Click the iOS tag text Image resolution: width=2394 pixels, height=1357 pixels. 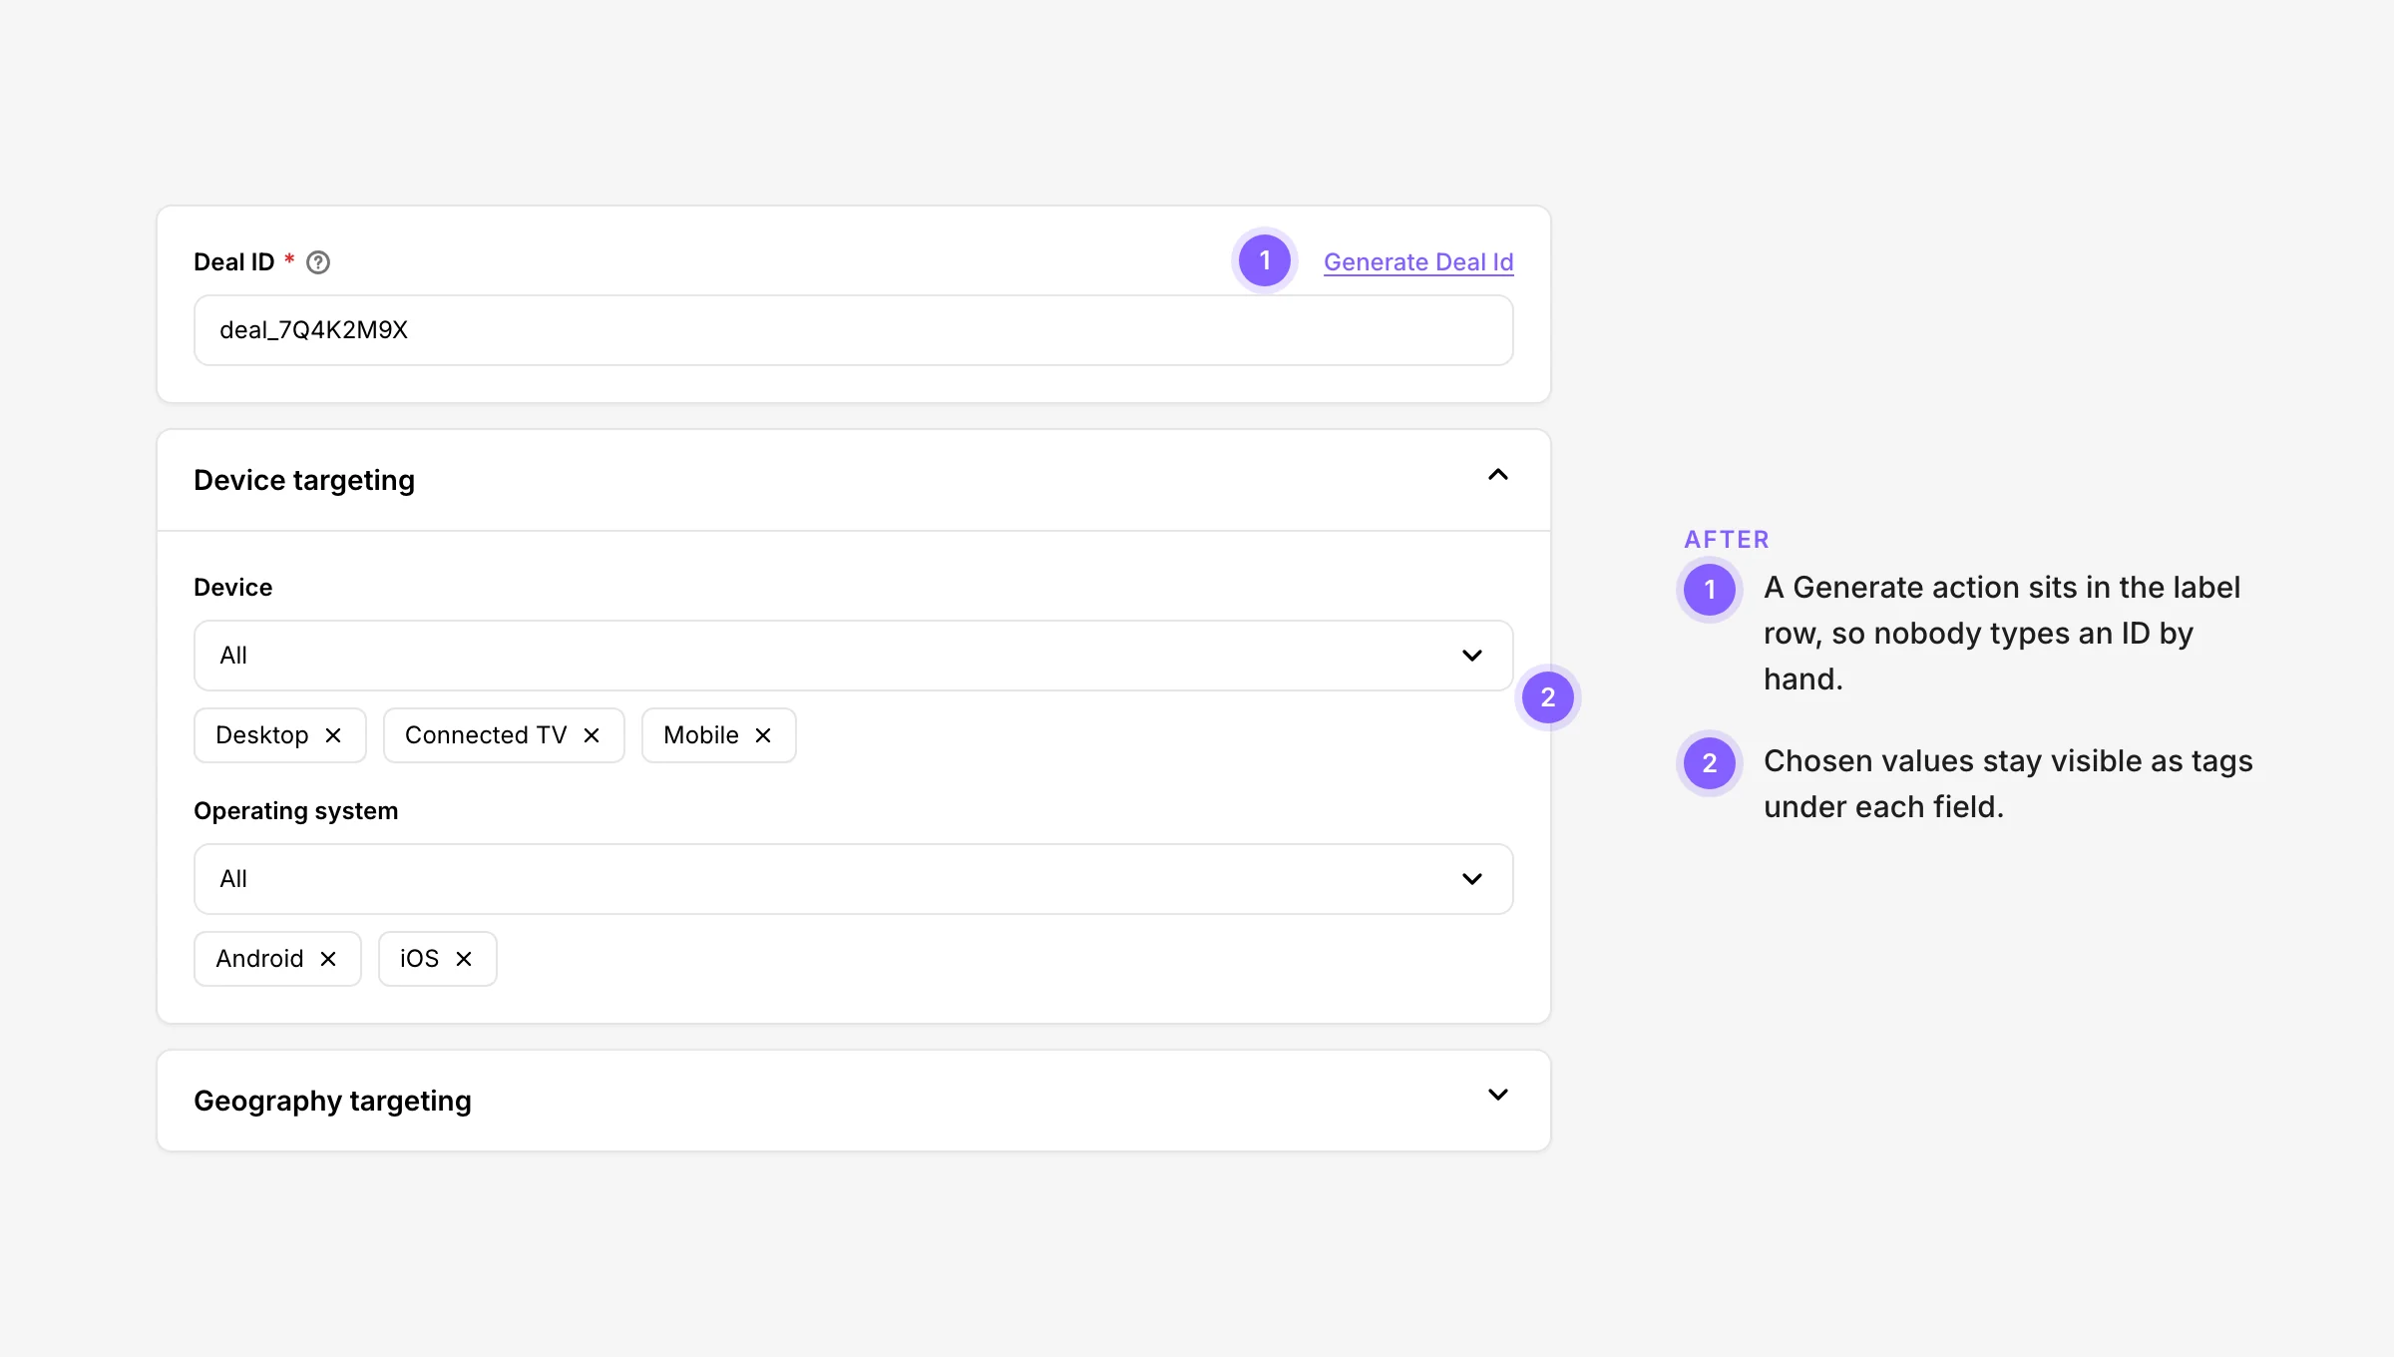[x=420, y=959]
